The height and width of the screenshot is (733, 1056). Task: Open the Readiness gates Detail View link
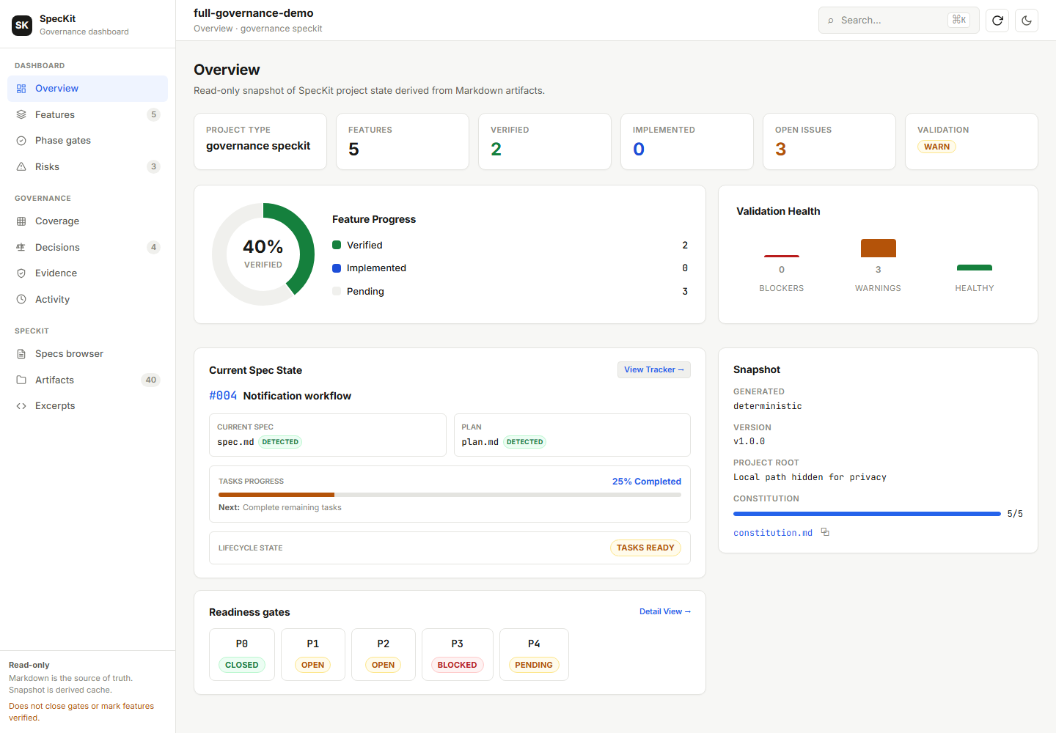point(665,611)
